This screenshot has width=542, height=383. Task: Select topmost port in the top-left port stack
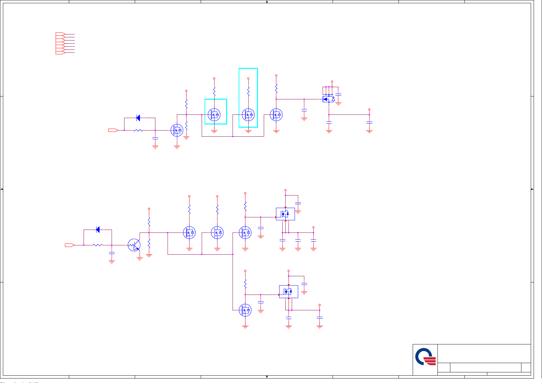(60, 34)
